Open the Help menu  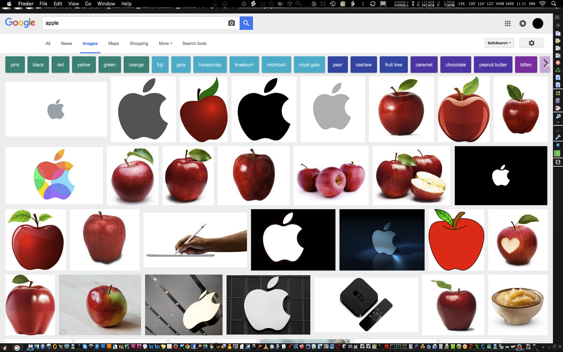[x=126, y=4]
